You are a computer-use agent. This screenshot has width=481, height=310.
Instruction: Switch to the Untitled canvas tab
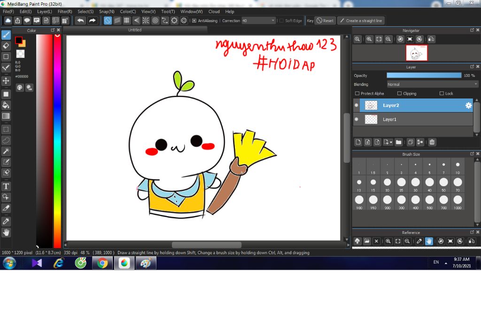click(135, 30)
